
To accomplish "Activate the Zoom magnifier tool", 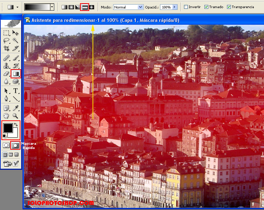I will coord(16,115).
